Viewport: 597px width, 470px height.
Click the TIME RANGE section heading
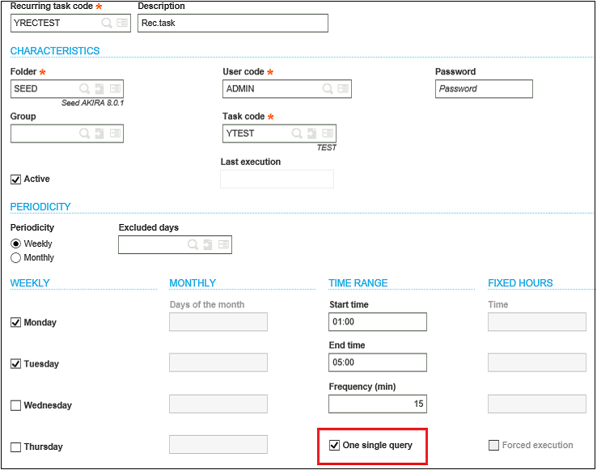pyautogui.click(x=358, y=283)
